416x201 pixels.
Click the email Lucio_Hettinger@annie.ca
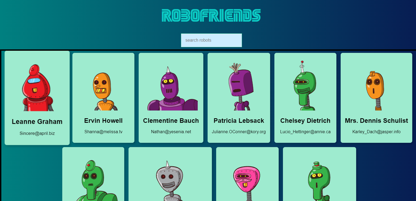(x=305, y=132)
